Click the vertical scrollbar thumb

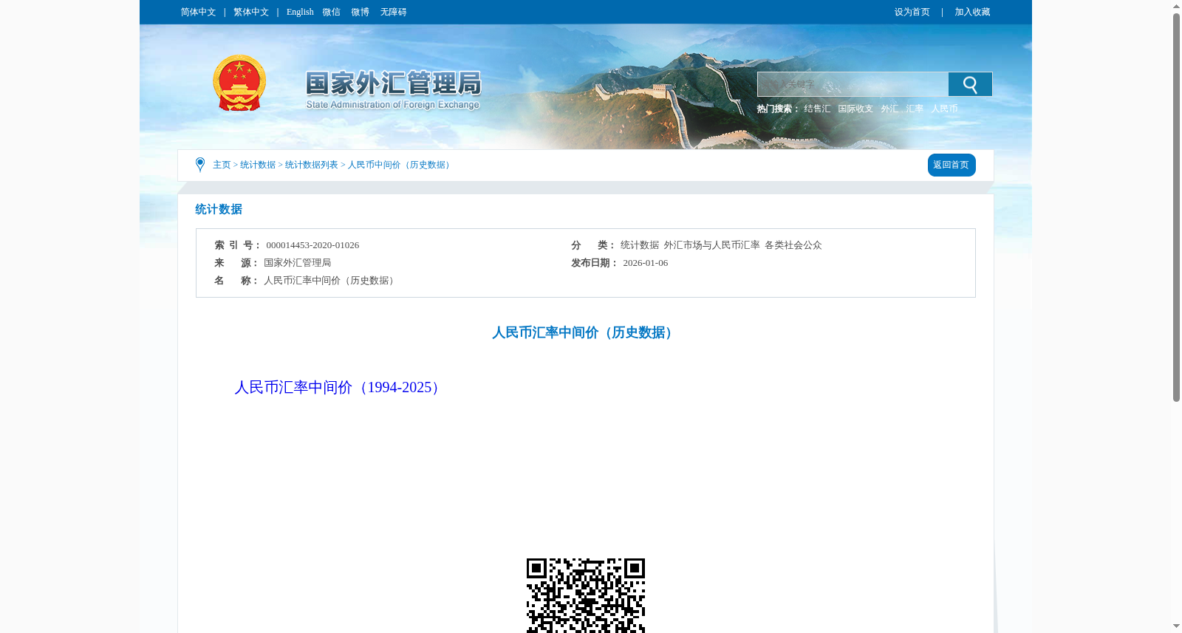[x=1176, y=207]
